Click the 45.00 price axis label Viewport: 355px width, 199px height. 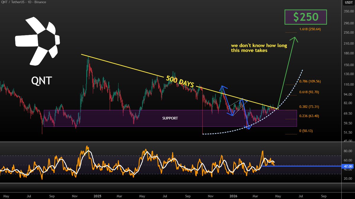[347, 141]
